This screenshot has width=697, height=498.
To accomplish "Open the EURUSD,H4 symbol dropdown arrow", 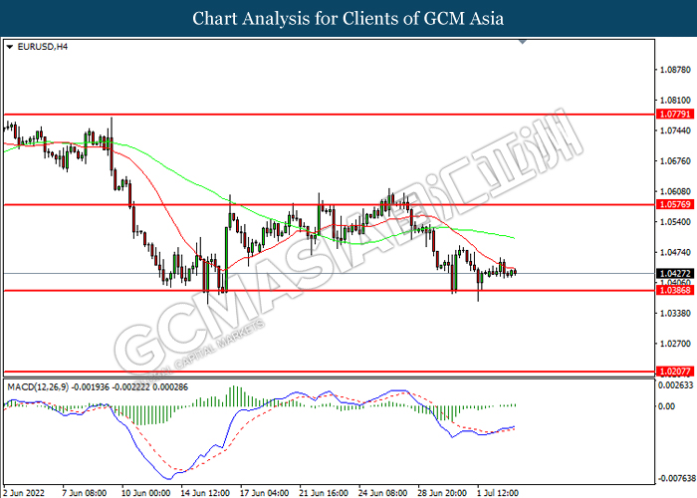I will tap(10, 47).
